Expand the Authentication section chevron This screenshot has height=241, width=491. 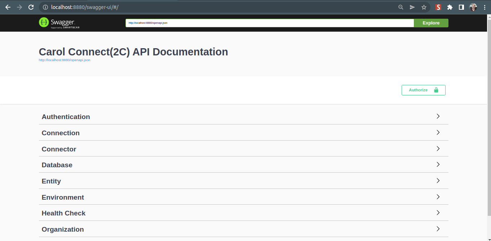[x=438, y=116]
